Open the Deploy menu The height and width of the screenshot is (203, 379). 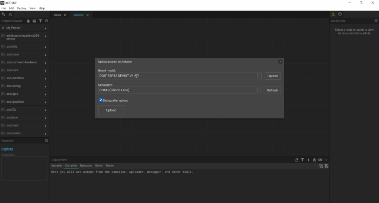[x=21, y=8]
